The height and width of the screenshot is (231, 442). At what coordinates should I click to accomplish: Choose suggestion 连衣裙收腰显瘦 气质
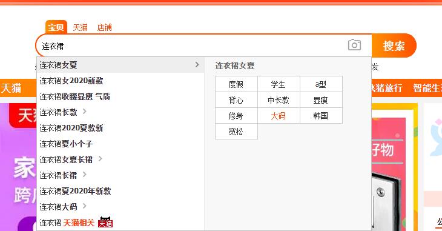[x=120, y=96]
